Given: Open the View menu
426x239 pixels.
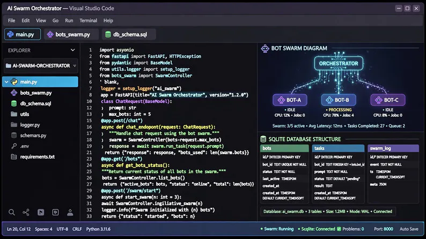Looking at the screenshot, I should [41, 20].
